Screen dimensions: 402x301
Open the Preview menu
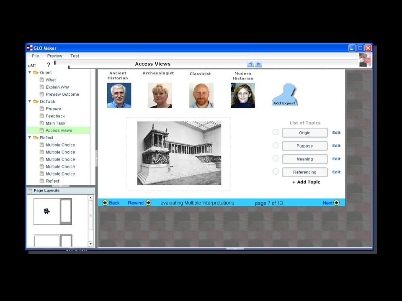point(54,56)
